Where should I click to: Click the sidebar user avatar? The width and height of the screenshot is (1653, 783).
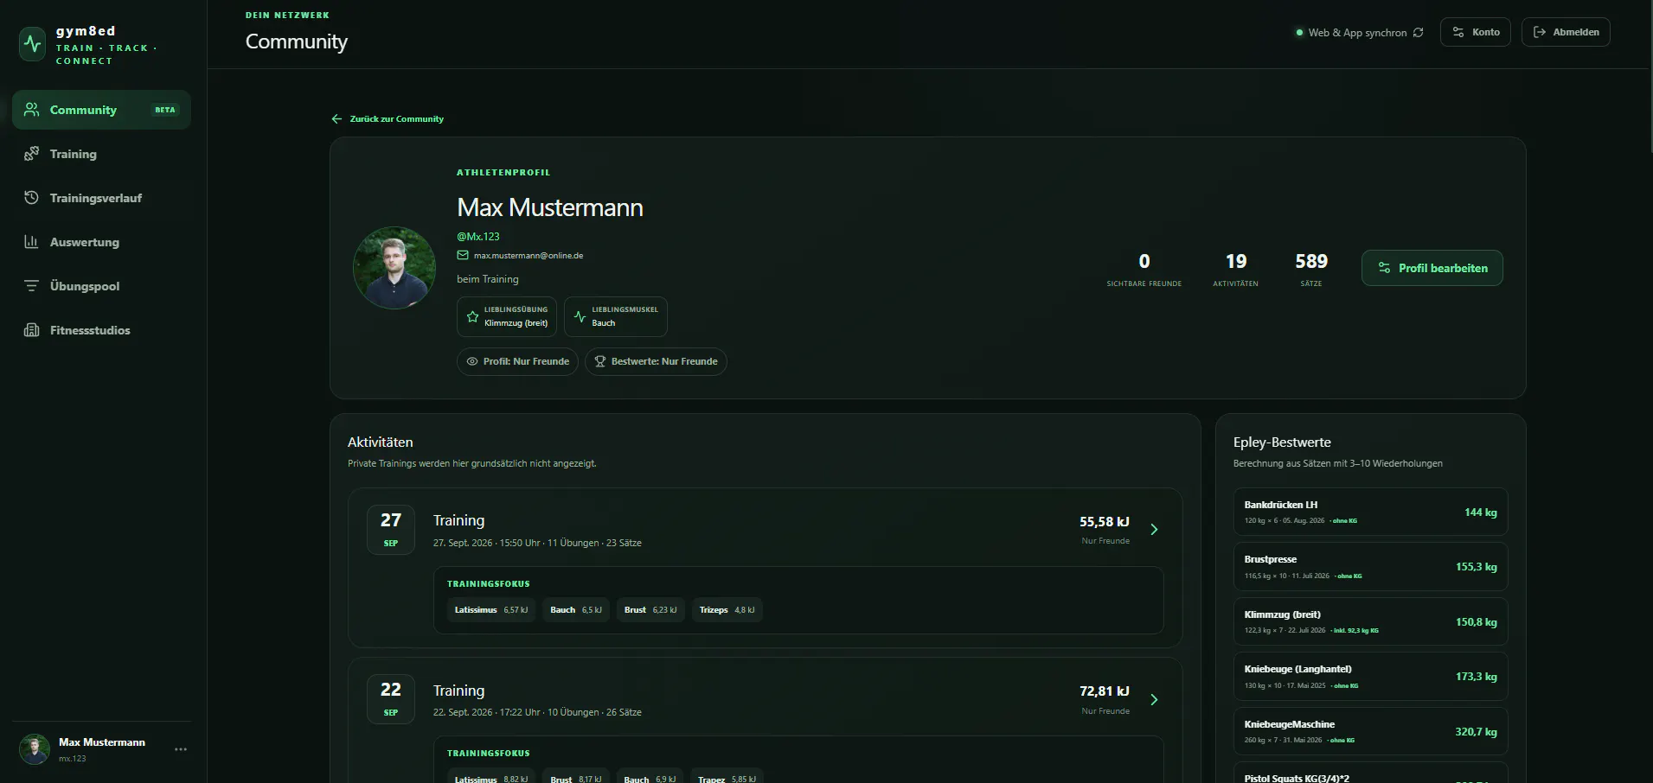point(35,749)
